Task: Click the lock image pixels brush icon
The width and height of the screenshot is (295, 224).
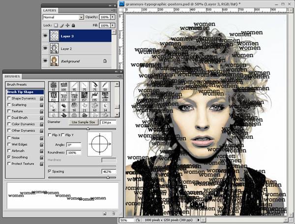Action: [x=61, y=25]
